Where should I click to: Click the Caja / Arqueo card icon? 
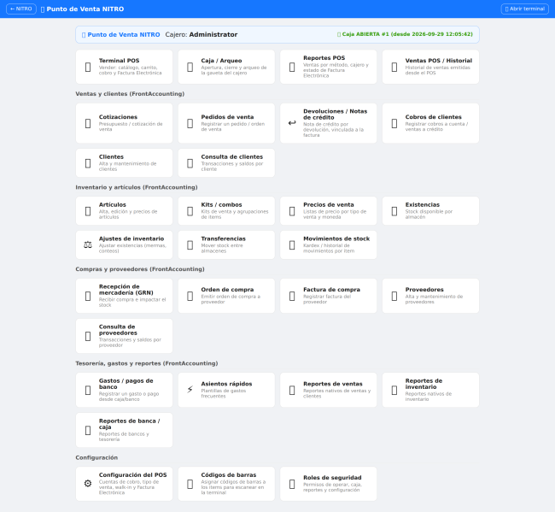click(190, 67)
